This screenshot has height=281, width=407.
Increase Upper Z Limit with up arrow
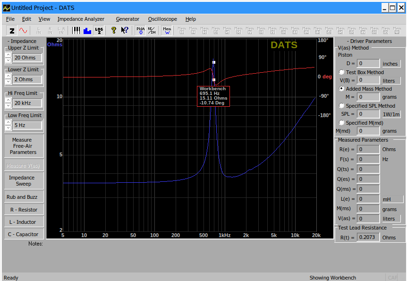click(8, 55)
